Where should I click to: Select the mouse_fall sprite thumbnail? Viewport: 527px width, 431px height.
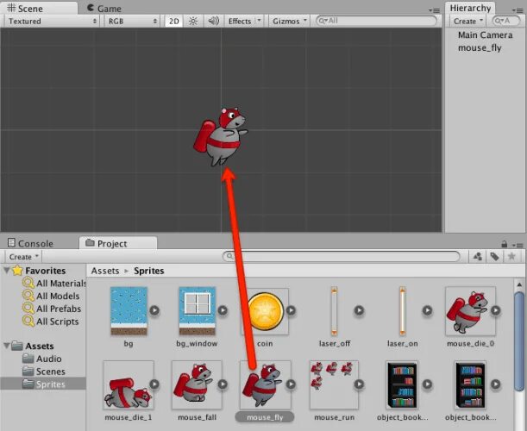[x=197, y=385]
